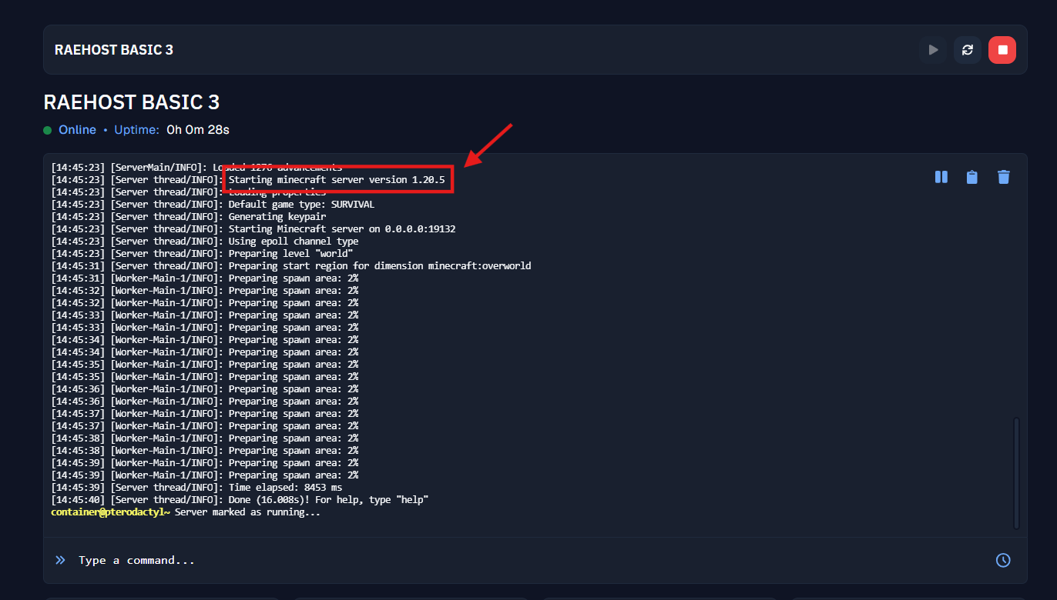Click the "container@pterodactyl~" prompt text

coord(111,512)
